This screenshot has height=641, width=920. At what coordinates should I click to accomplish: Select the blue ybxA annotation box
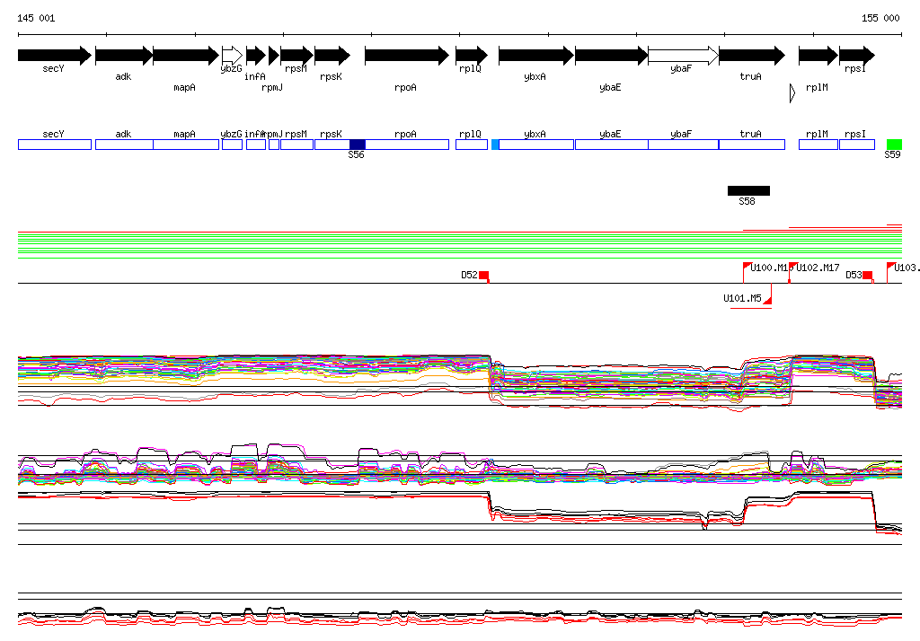(x=536, y=145)
